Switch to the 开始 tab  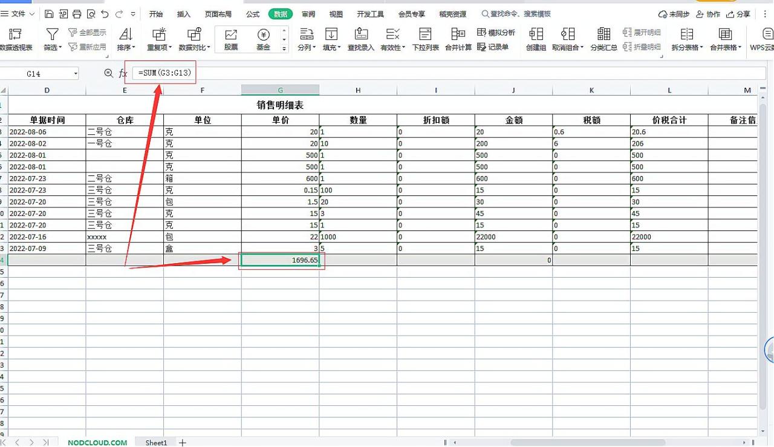coord(156,14)
